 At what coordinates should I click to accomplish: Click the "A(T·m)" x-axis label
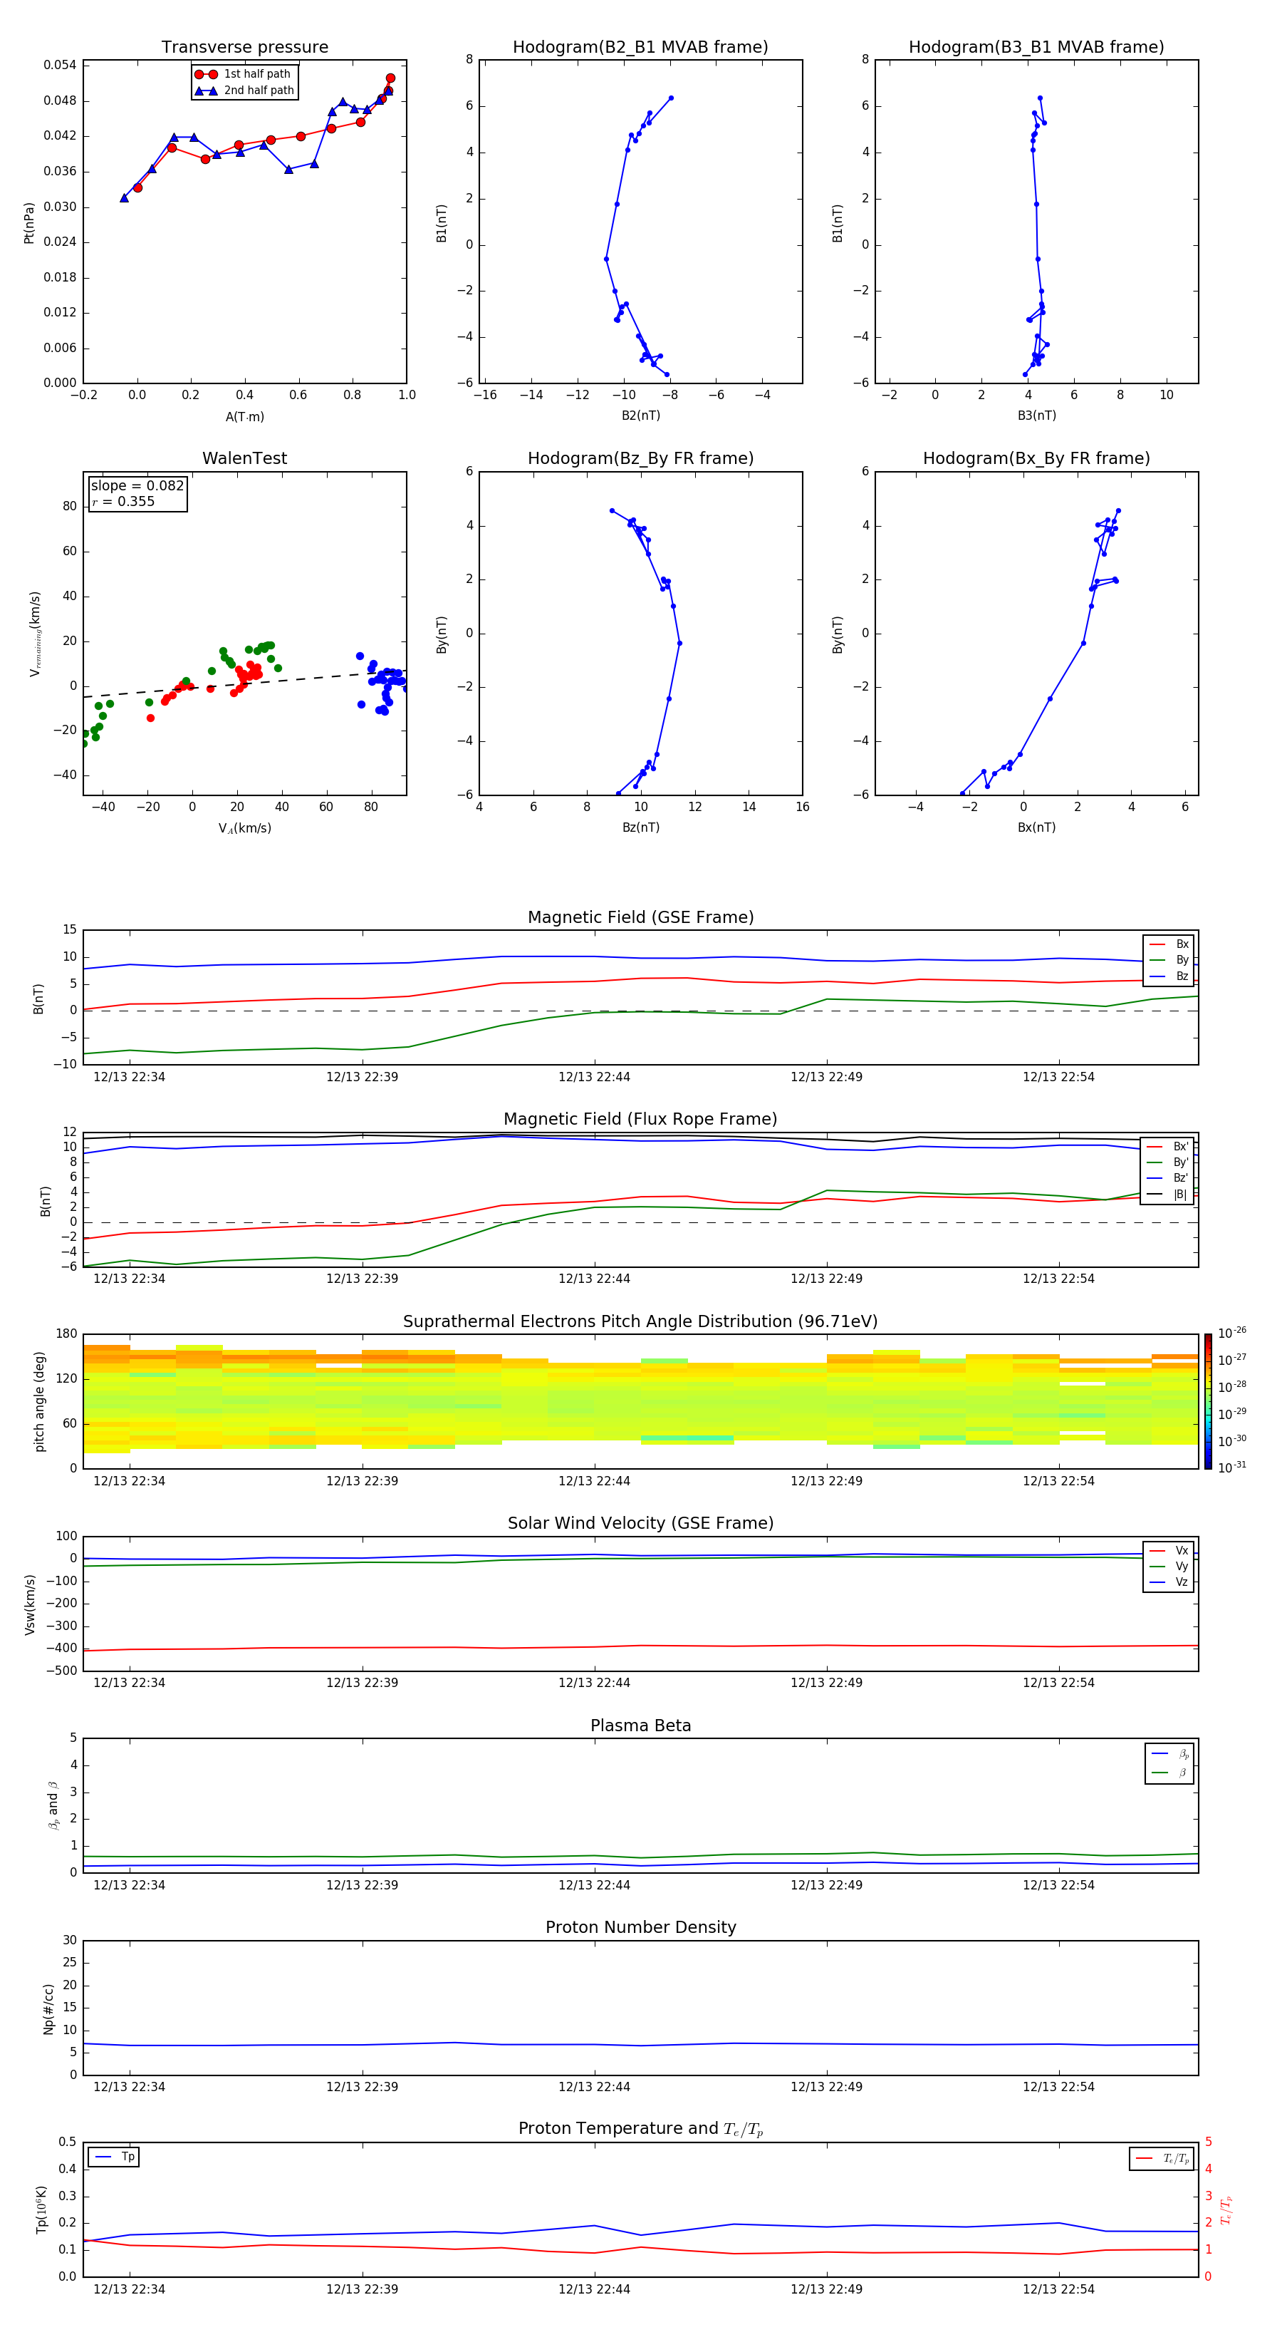[244, 417]
